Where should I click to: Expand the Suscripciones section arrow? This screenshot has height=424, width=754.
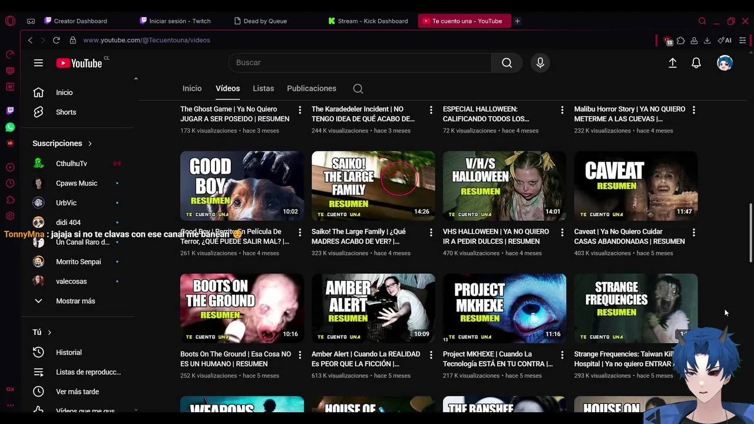(90, 144)
